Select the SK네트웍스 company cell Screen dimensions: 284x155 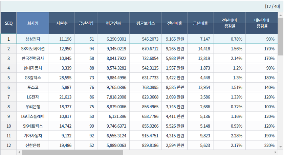pos(33,126)
